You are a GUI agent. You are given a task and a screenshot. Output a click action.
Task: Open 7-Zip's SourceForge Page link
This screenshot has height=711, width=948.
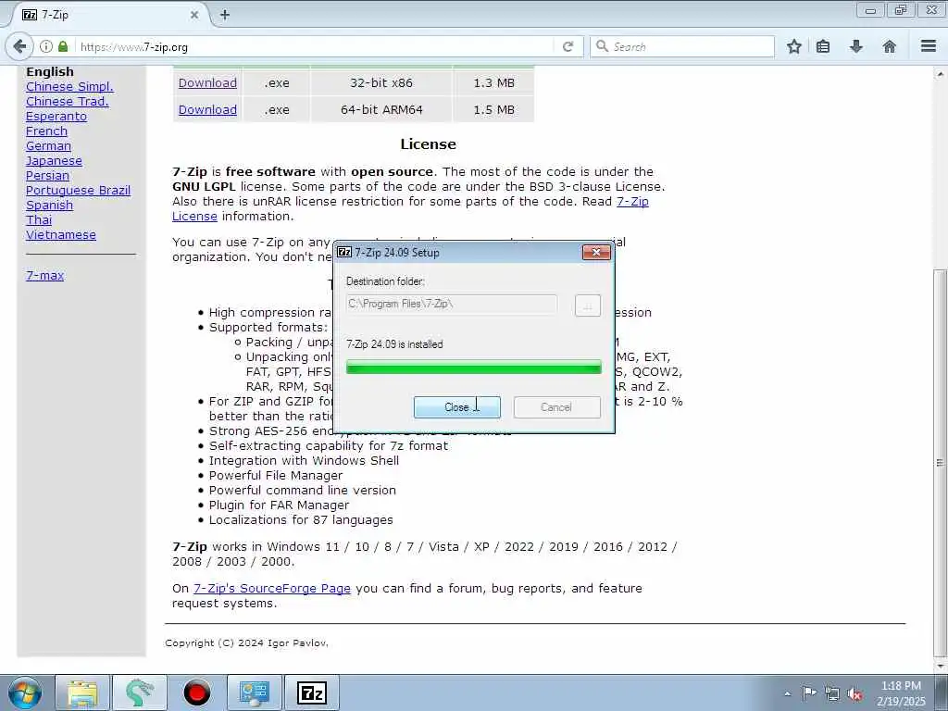click(271, 588)
